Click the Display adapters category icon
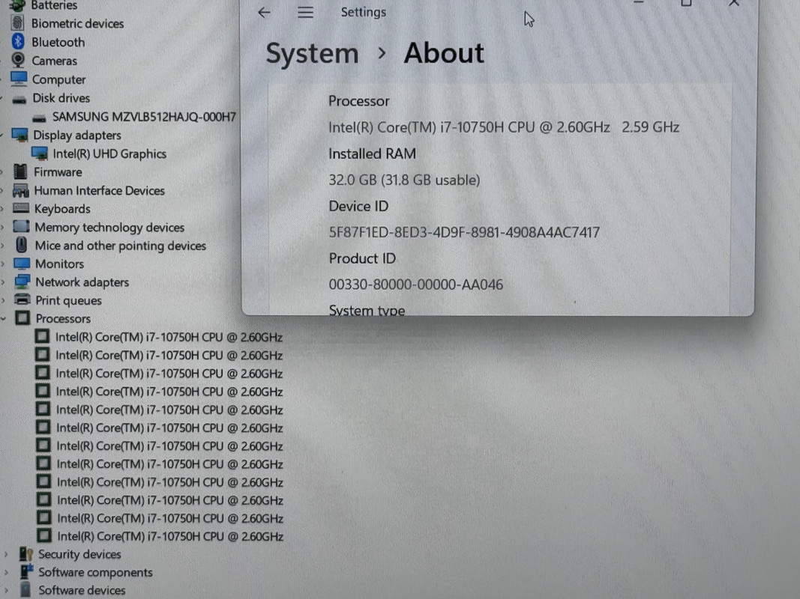The width and height of the screenshot is (800, 599). [x=20, y=135]
